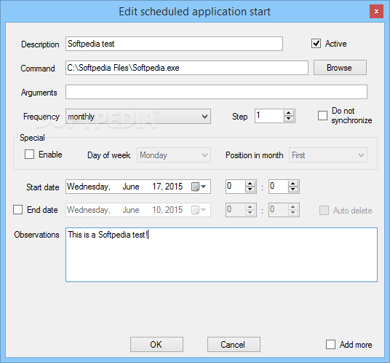
Task: Open the Position in month dropdown
Action: point(328,155)
